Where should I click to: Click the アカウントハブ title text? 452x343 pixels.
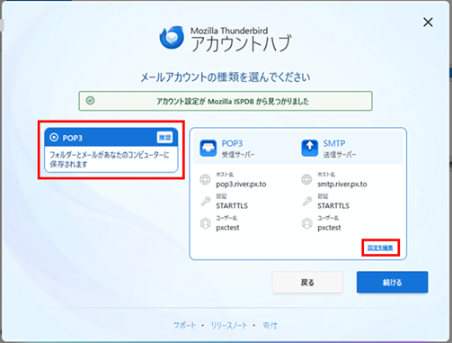[241, 43]
